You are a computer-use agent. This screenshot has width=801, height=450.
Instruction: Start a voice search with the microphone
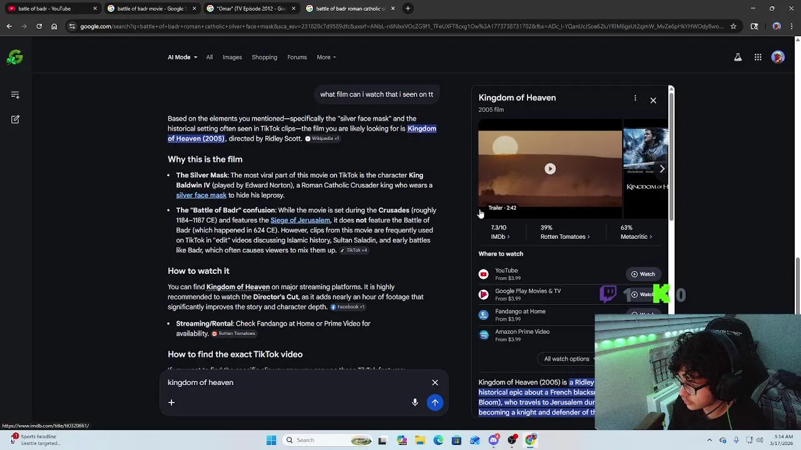coord(414,402)
